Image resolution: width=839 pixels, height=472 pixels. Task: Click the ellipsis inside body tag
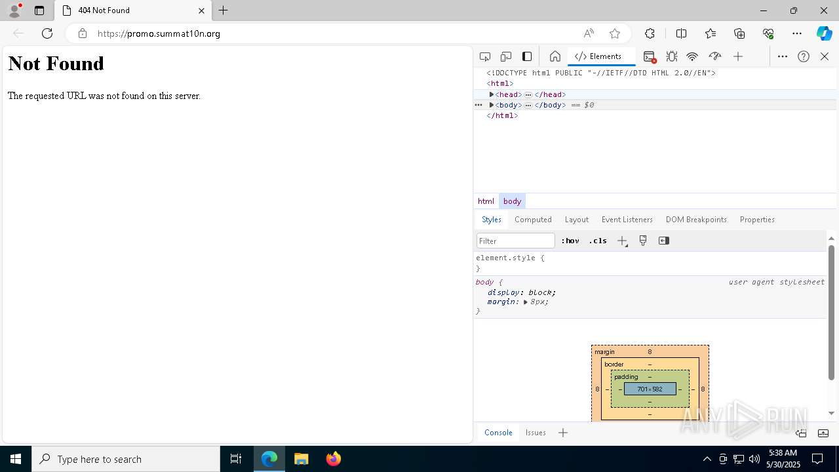528,105
